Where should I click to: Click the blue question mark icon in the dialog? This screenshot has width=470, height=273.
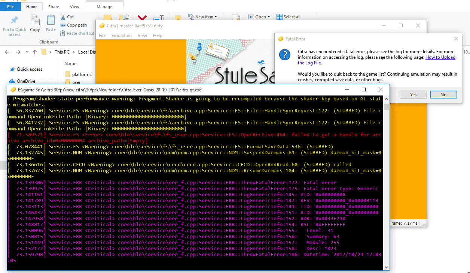coord(285,55)
